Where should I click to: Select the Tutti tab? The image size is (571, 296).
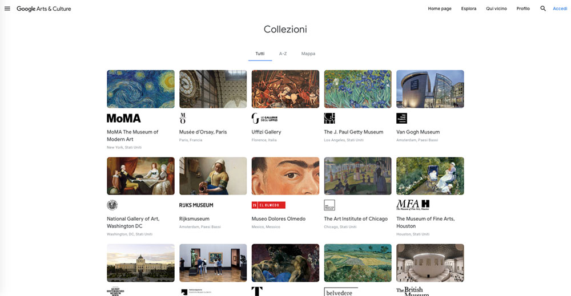(x=260, y=54)
